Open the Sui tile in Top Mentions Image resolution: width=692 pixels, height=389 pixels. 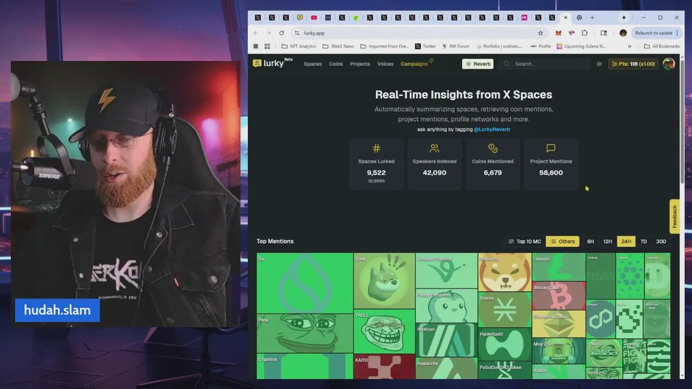[x=305, y=283]
